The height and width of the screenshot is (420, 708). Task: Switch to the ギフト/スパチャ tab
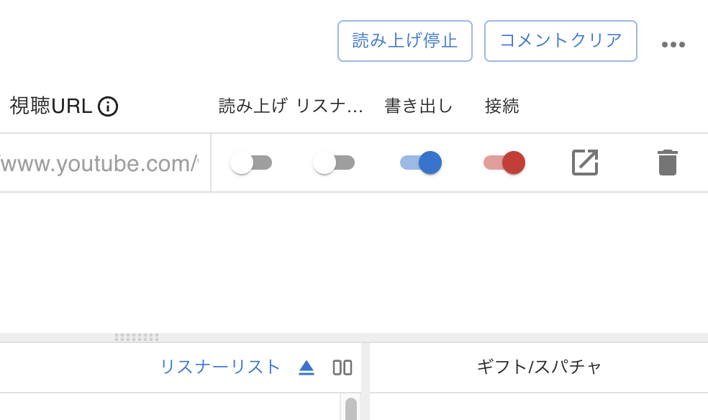(x=539, y=367)
